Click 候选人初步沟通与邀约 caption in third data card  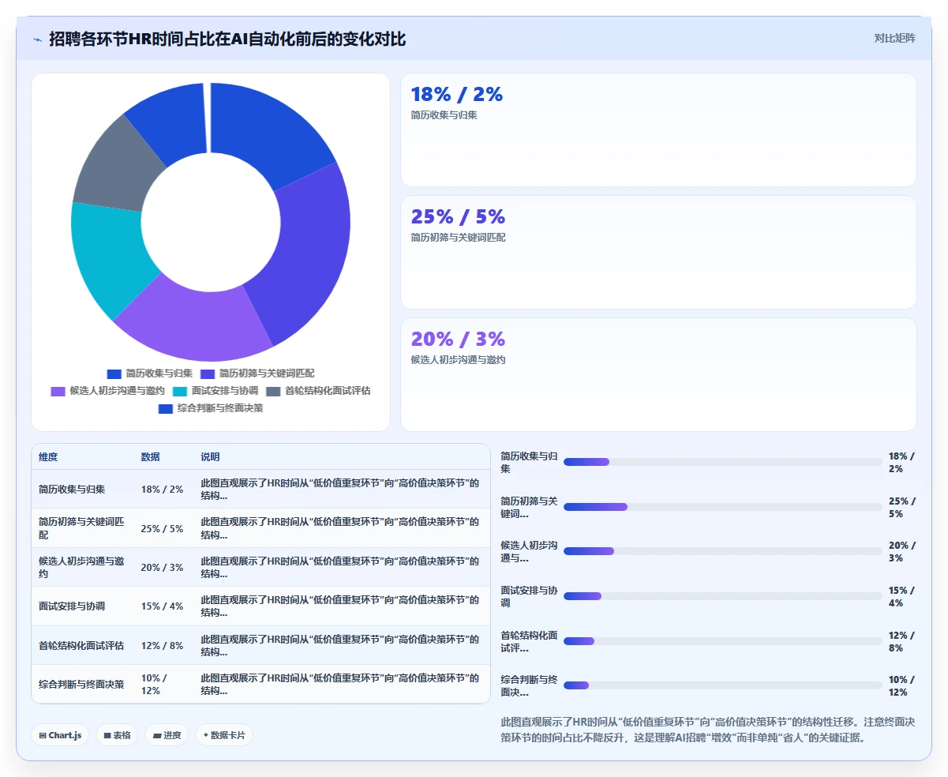(458, 360)
